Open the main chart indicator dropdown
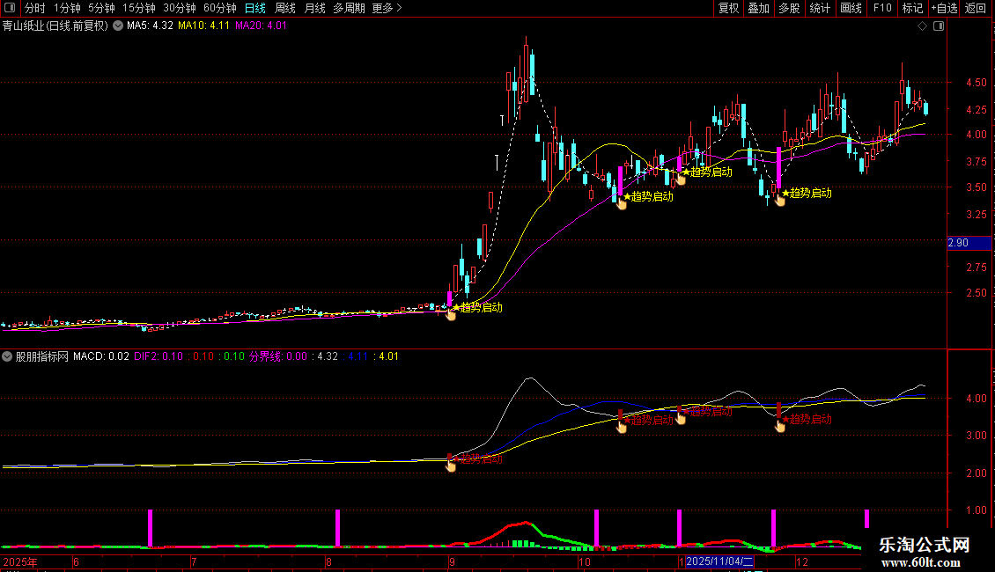The height and width of the screenshot is (572, 995). click(x=118, y=26)
